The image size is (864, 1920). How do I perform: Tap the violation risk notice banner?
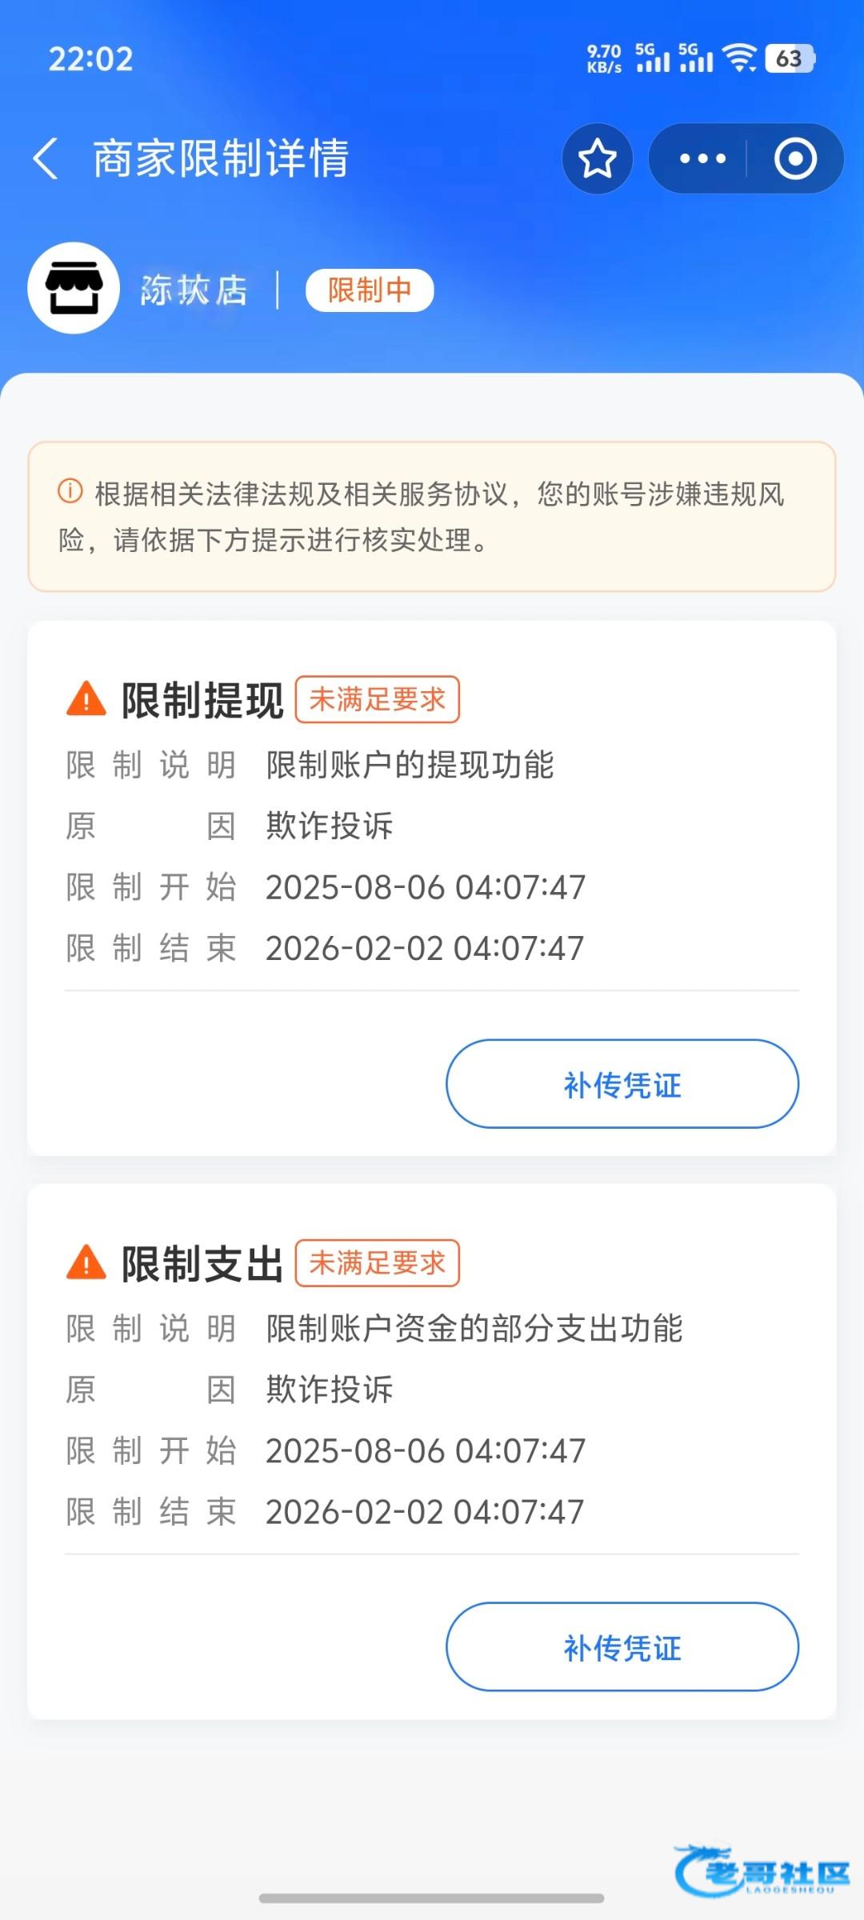click(432, 517)
